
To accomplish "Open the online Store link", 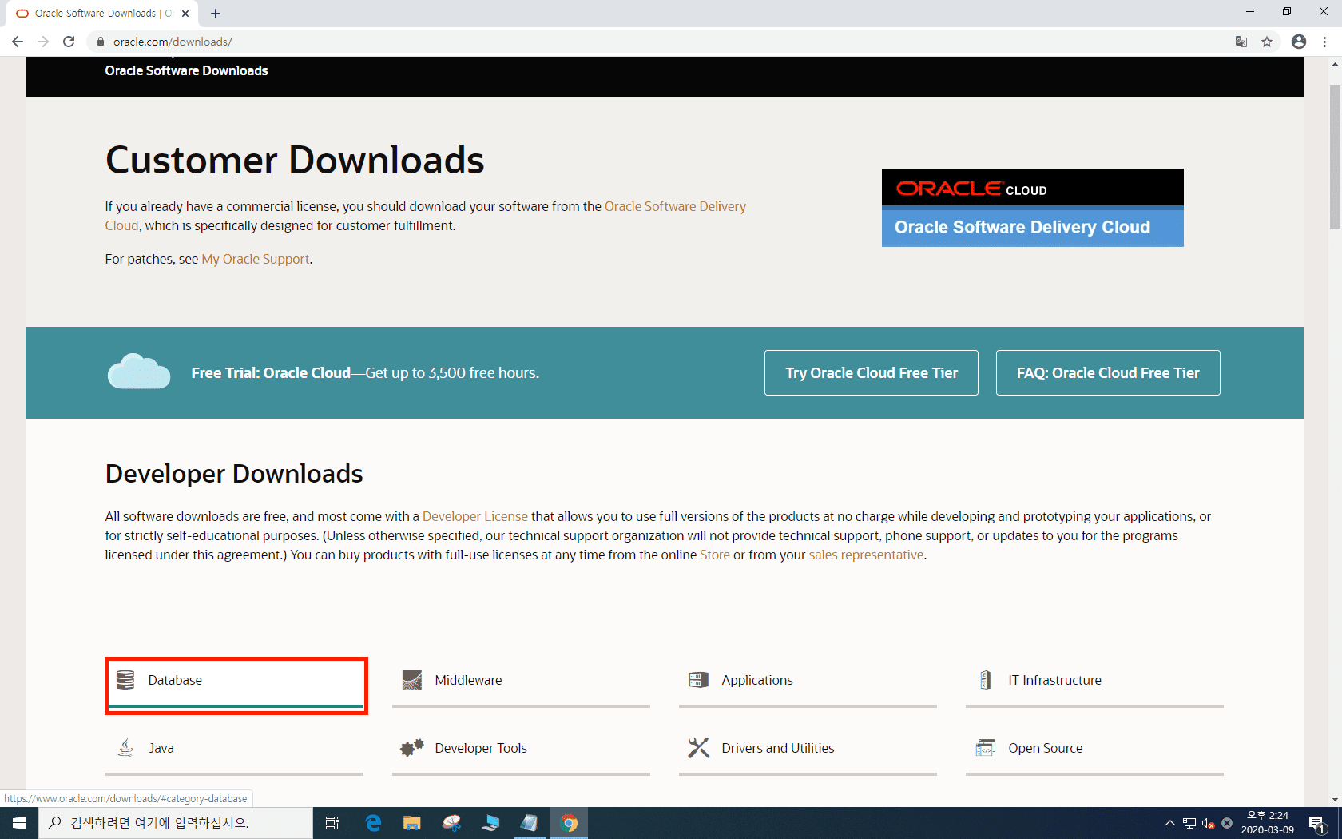I will [715, 555].
